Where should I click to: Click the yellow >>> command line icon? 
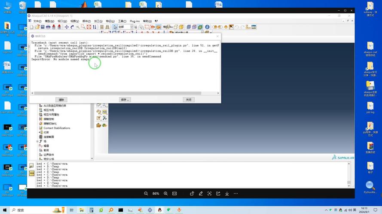point(32,173)
